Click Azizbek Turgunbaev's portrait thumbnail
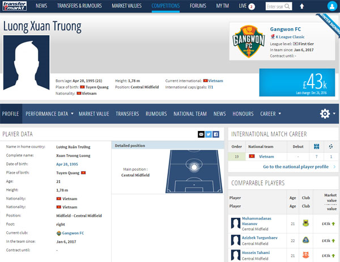The width and height of the screenshot is (340, 262). click(x=236, y=240)
